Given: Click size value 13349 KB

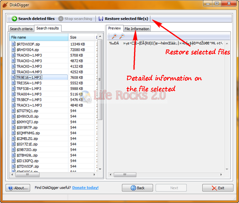Looking at the screenshot, I should tap(77, 44).
